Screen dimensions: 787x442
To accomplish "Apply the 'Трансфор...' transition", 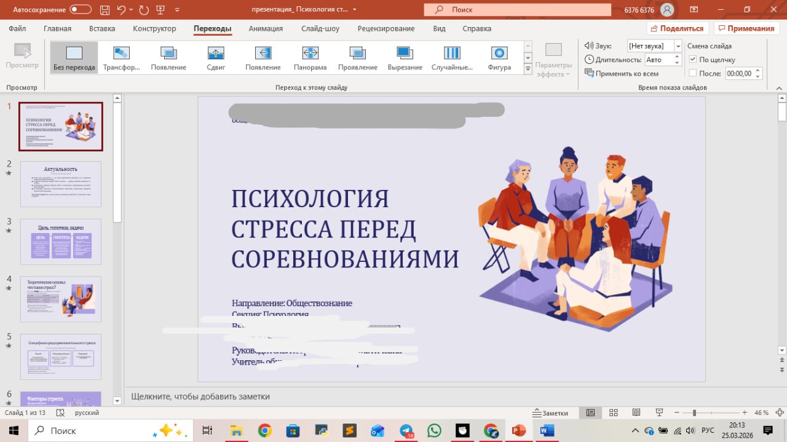I will 121,58.
